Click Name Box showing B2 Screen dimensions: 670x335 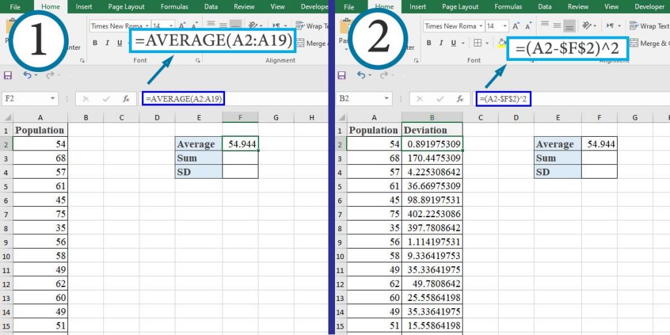pyautogui.click(x=363, y=99)
